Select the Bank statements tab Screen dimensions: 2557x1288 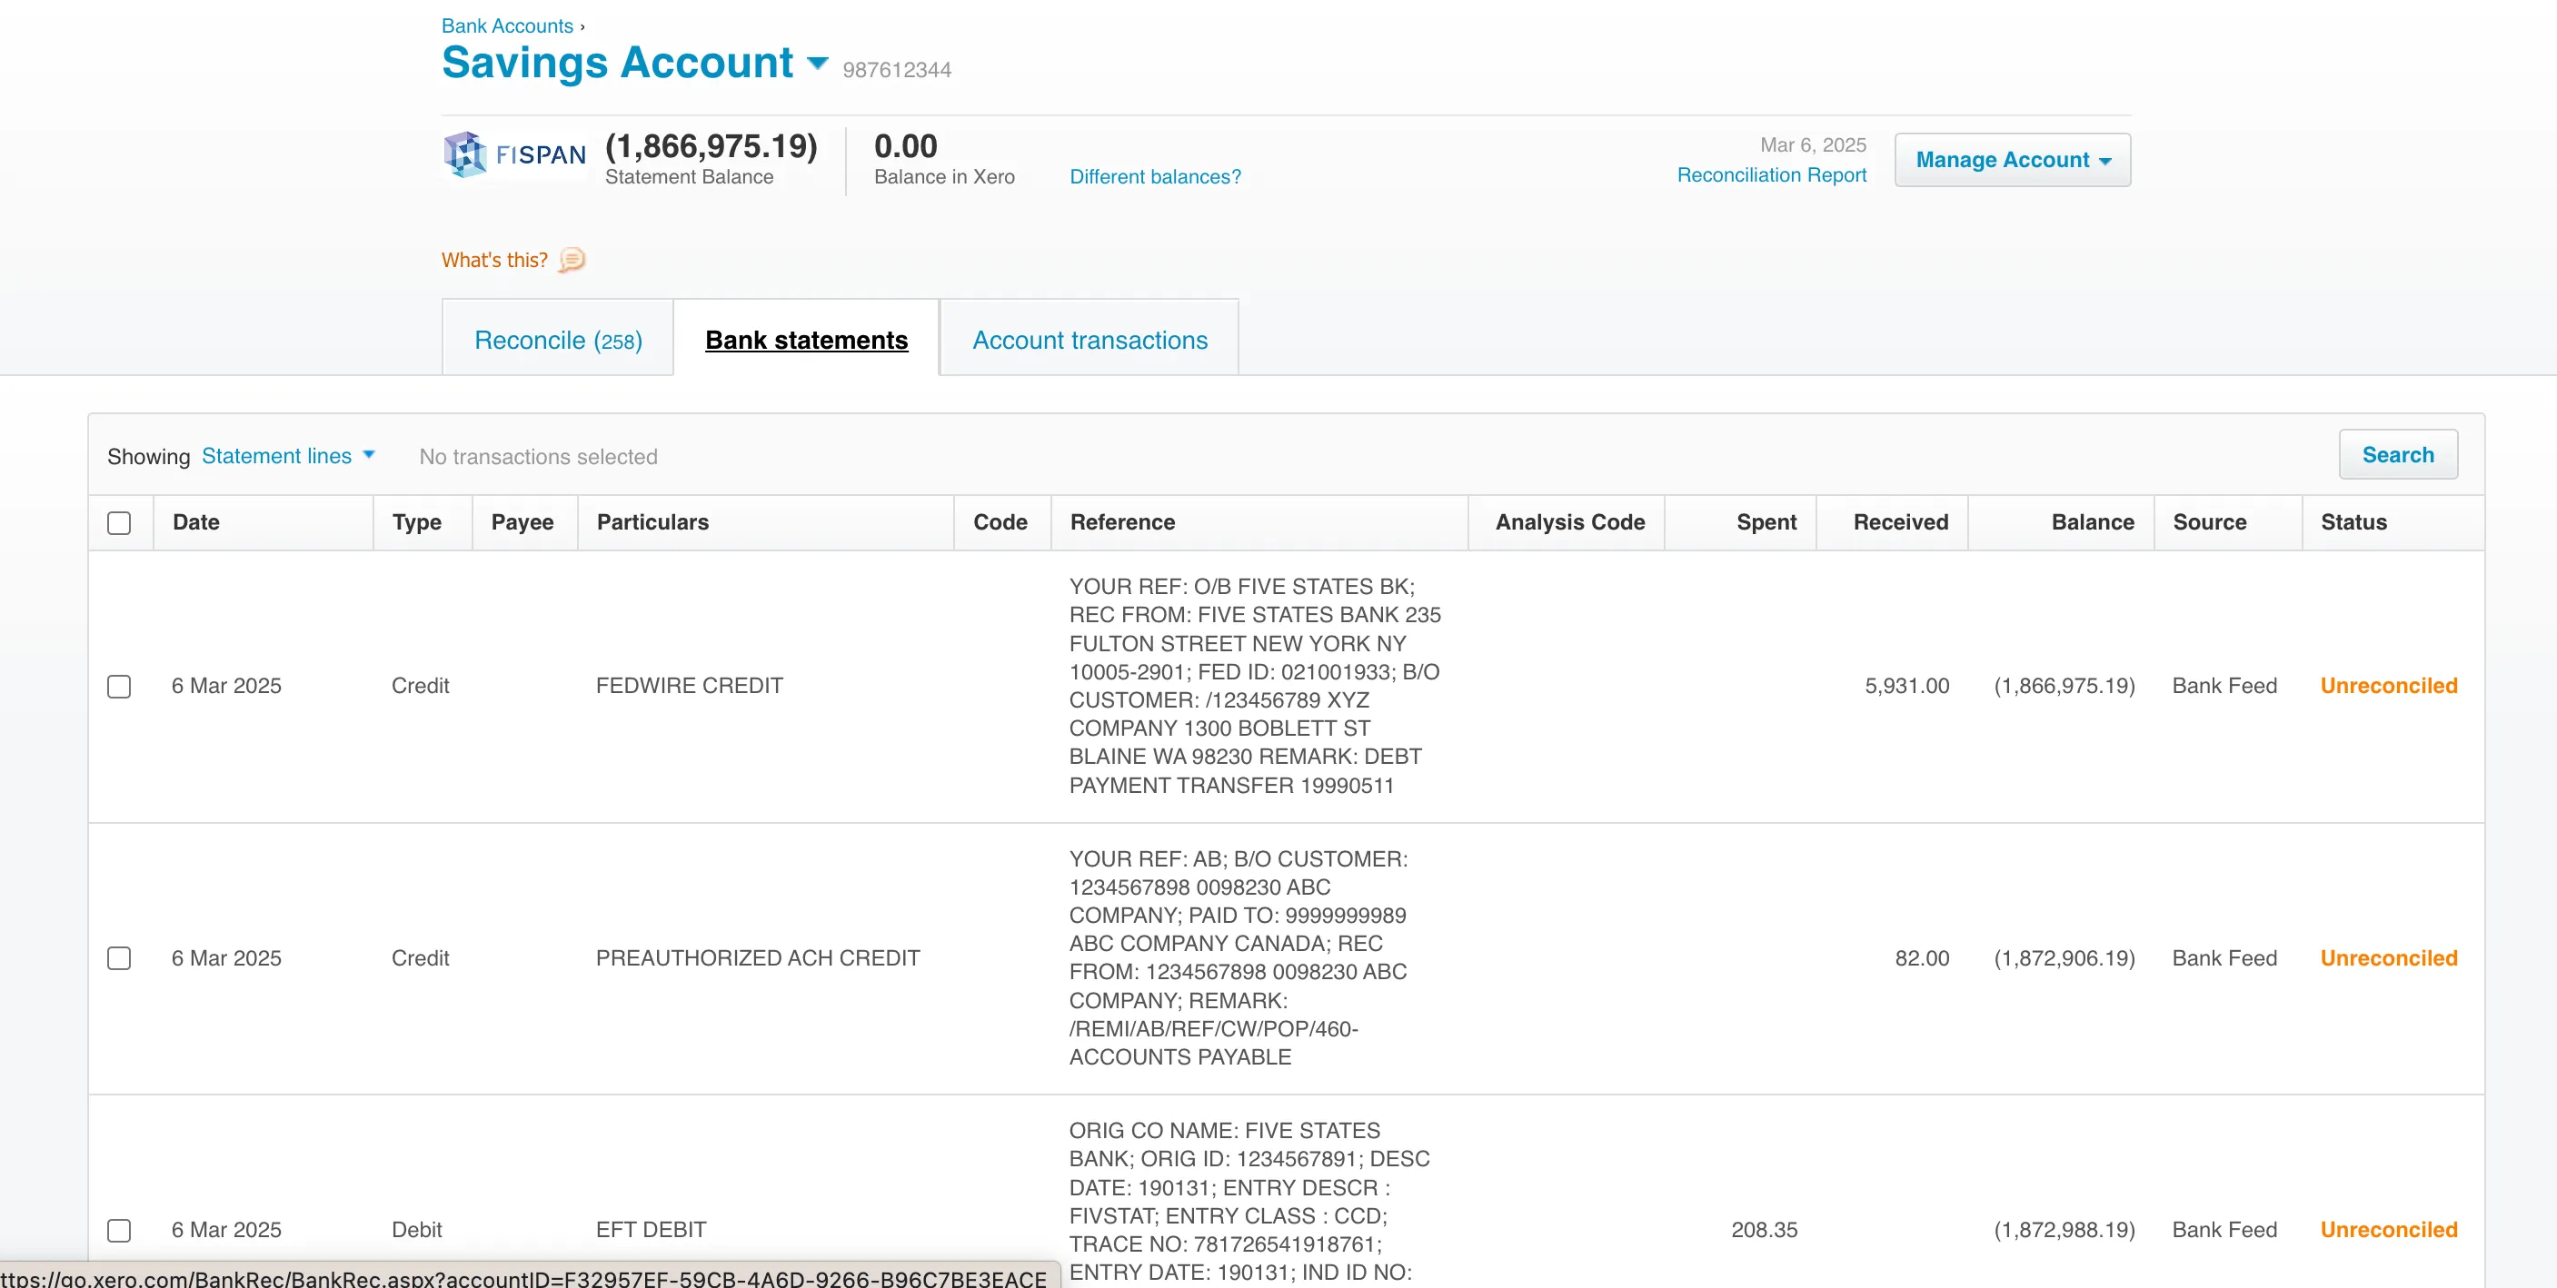pos(806,340)
